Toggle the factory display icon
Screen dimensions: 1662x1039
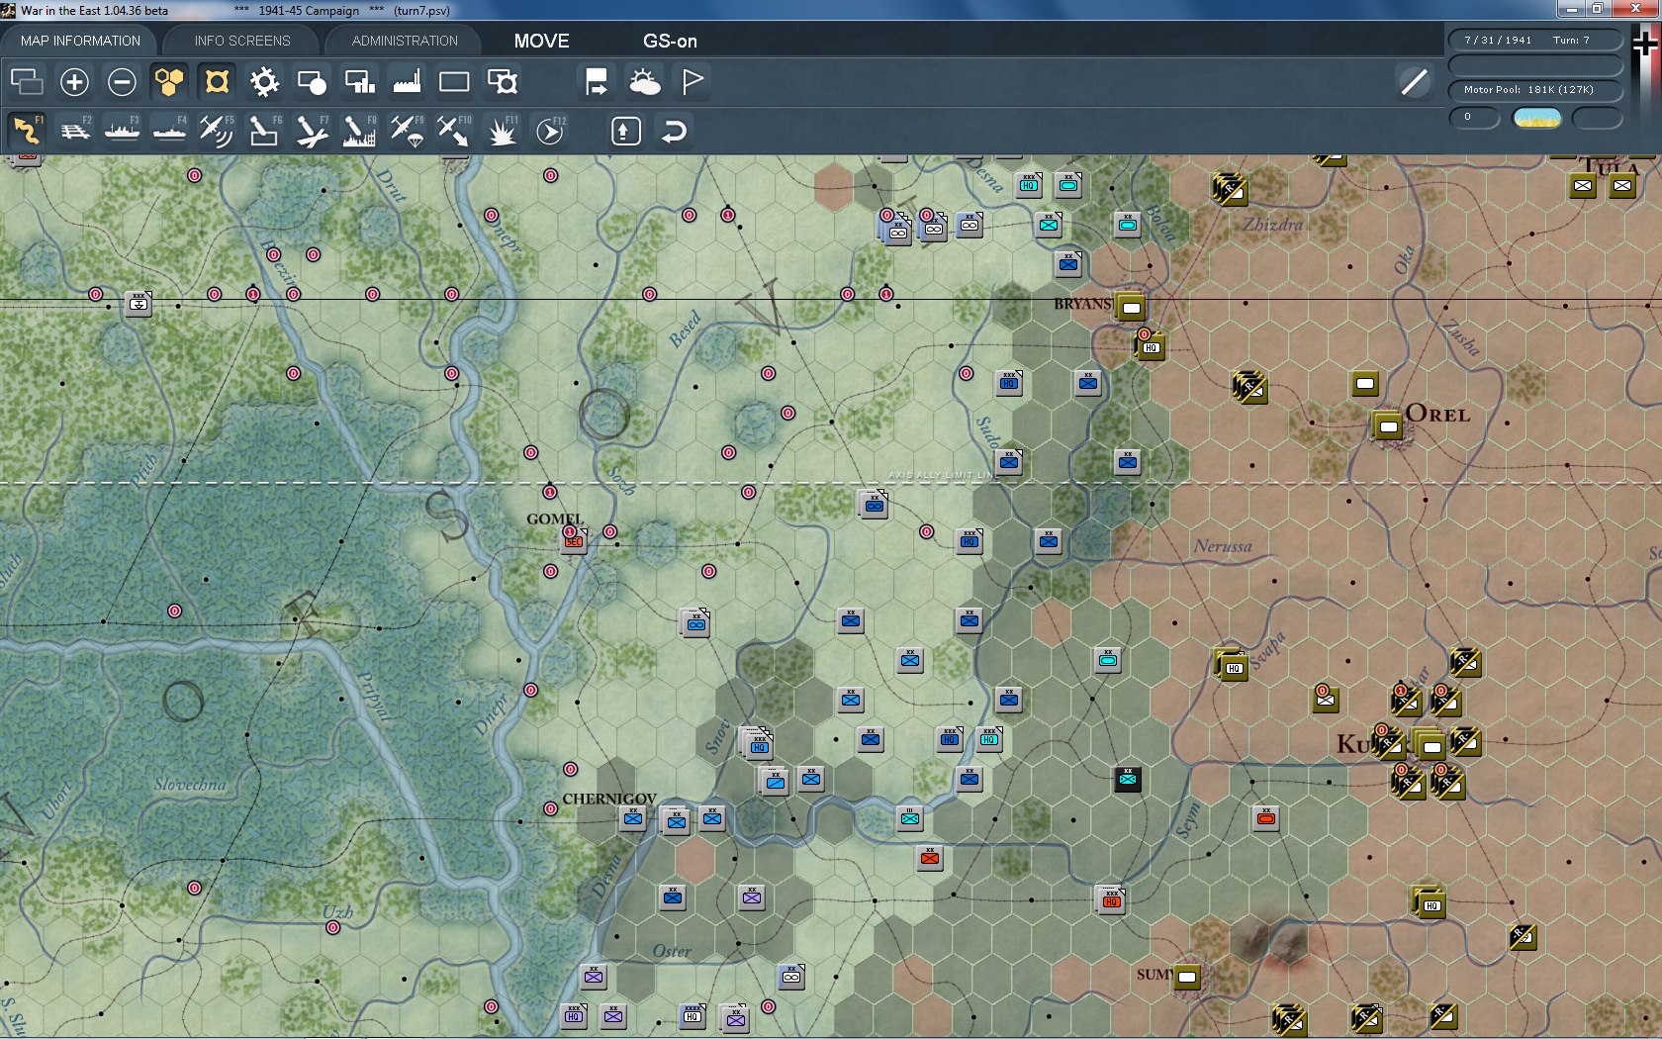pyautogui.click(x=407, y=81)
